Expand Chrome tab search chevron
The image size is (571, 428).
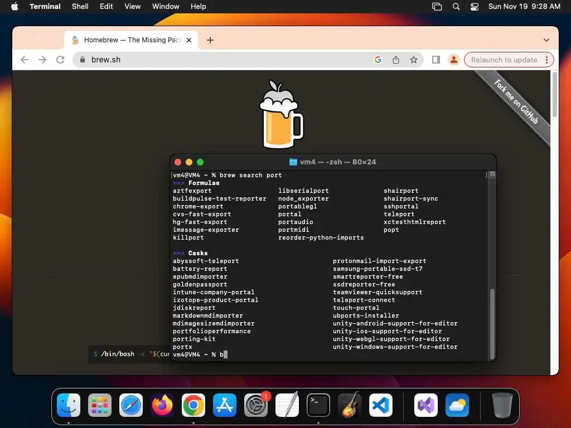pos(546,40)
